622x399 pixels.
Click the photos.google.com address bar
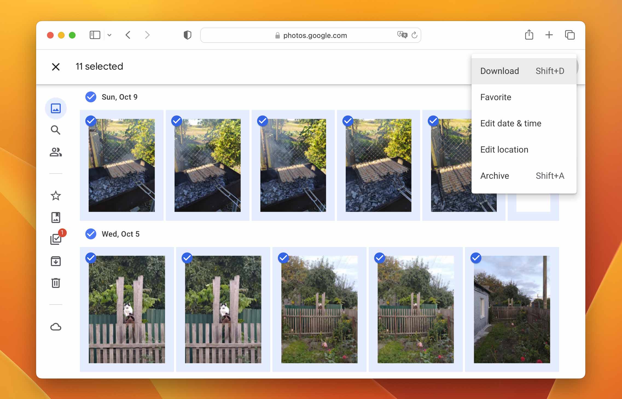[310, 35]
